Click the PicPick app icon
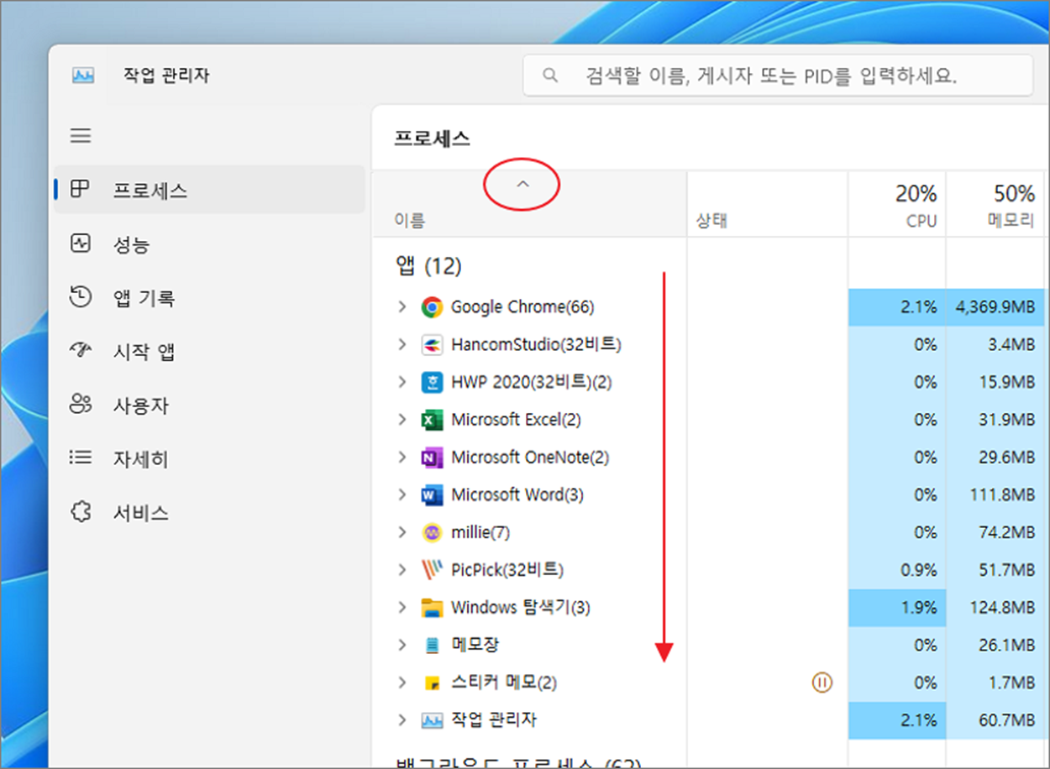The height and width of the screenshot is (769, 1050). point(432,570)
